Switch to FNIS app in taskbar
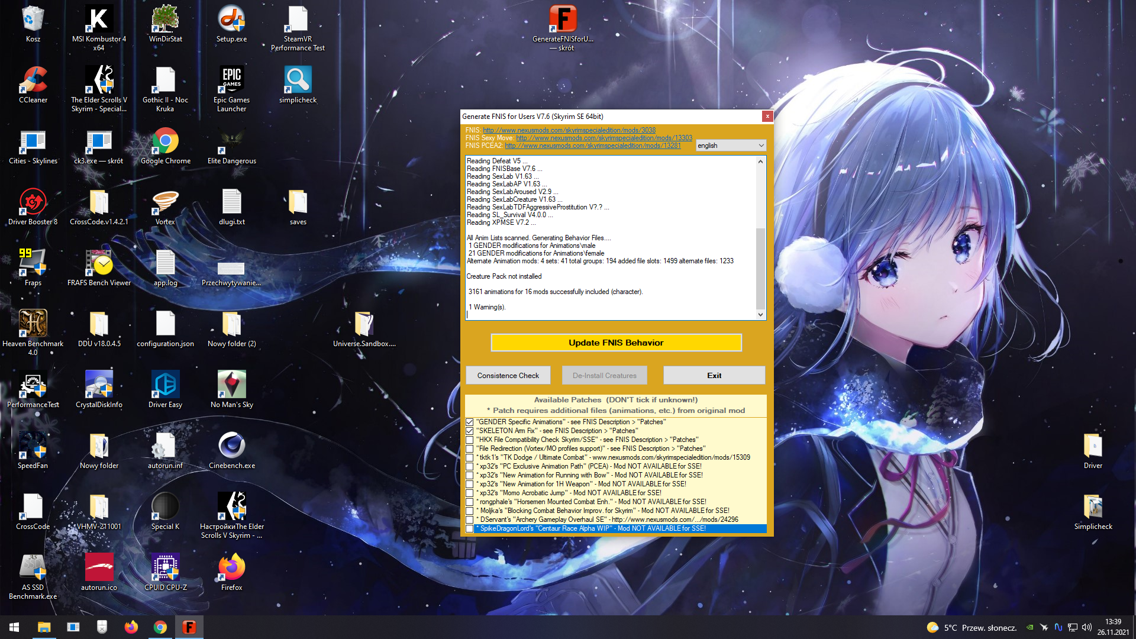 point(189,627)
